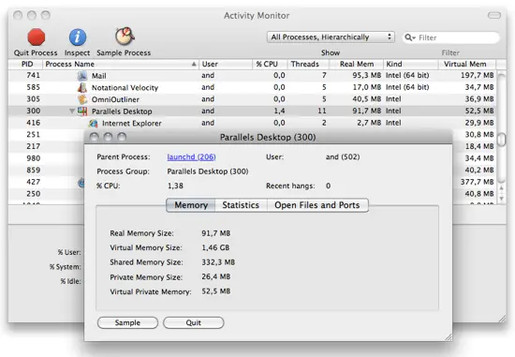Click PID 585 cell
The height and width of the screenshot is (357, 515).
tap(33, 87)
